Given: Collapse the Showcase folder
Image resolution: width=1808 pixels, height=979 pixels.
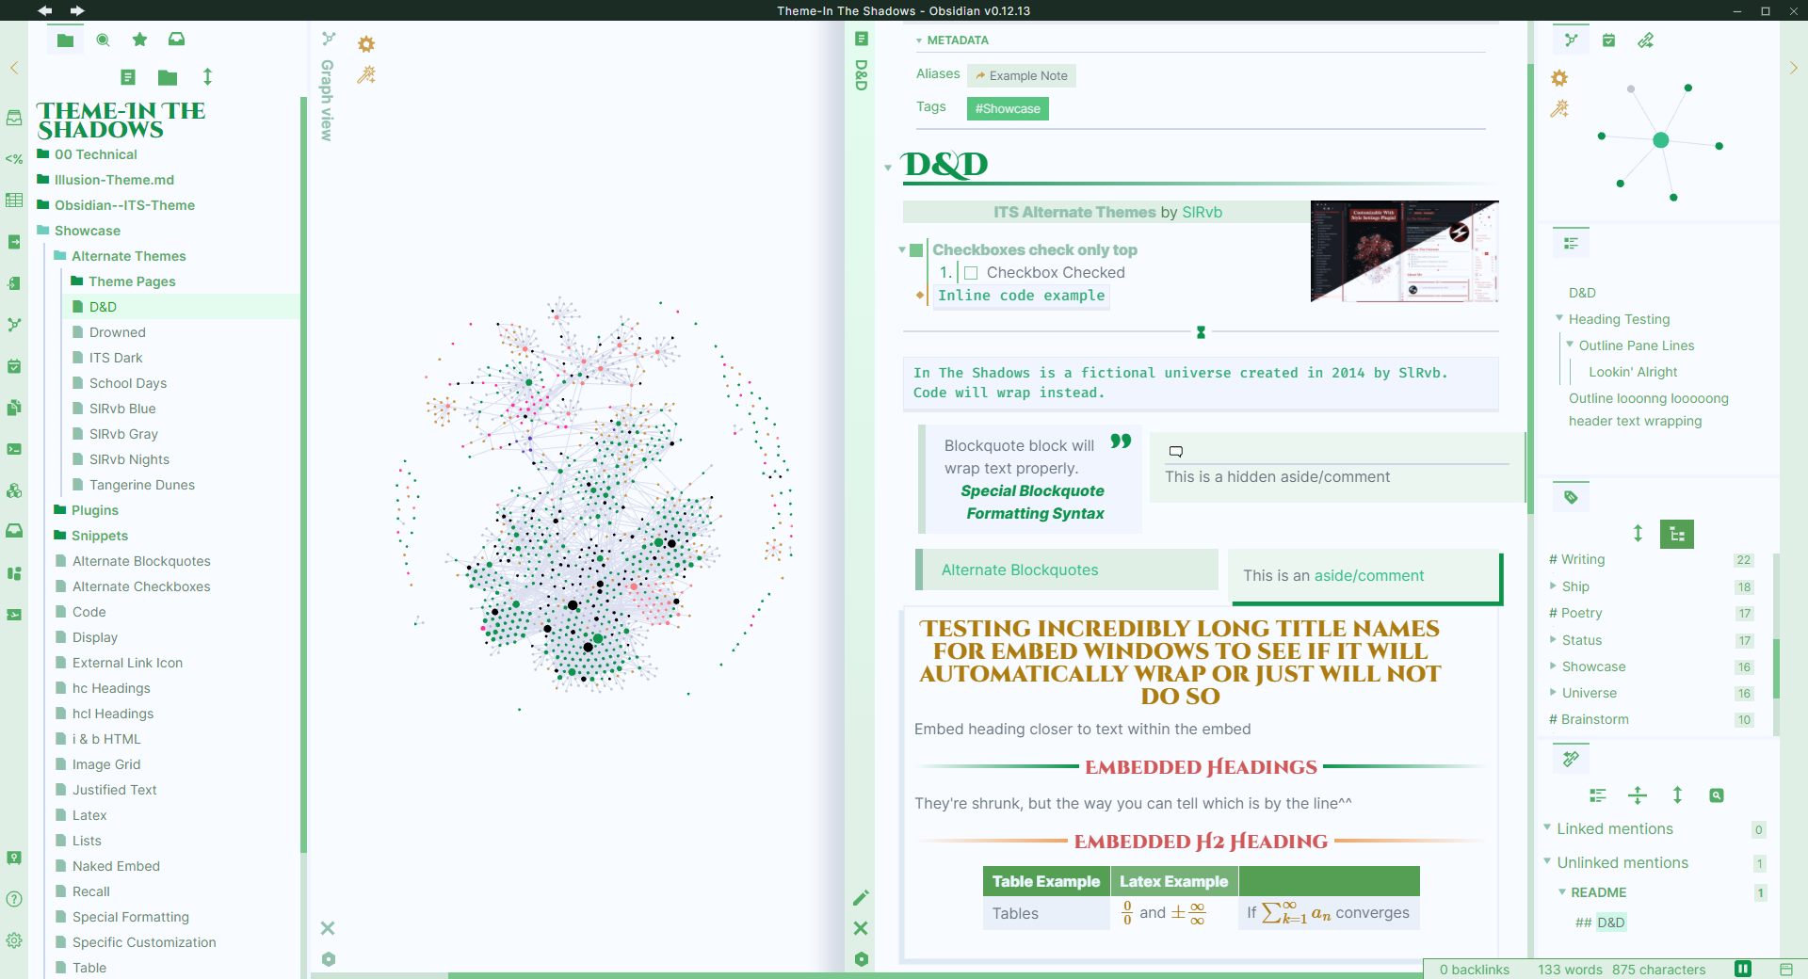Looking at the screenshot, I should point(87,231).
